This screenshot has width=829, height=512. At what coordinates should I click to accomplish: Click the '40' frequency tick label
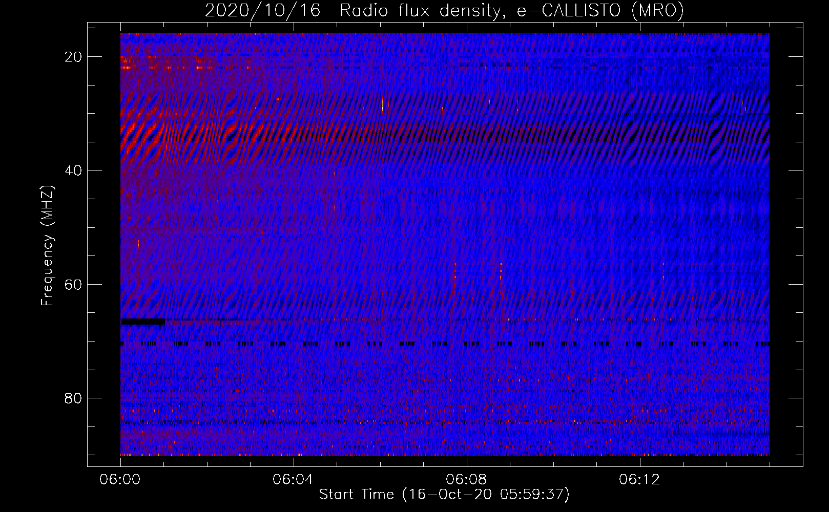[x=73, y=170]
